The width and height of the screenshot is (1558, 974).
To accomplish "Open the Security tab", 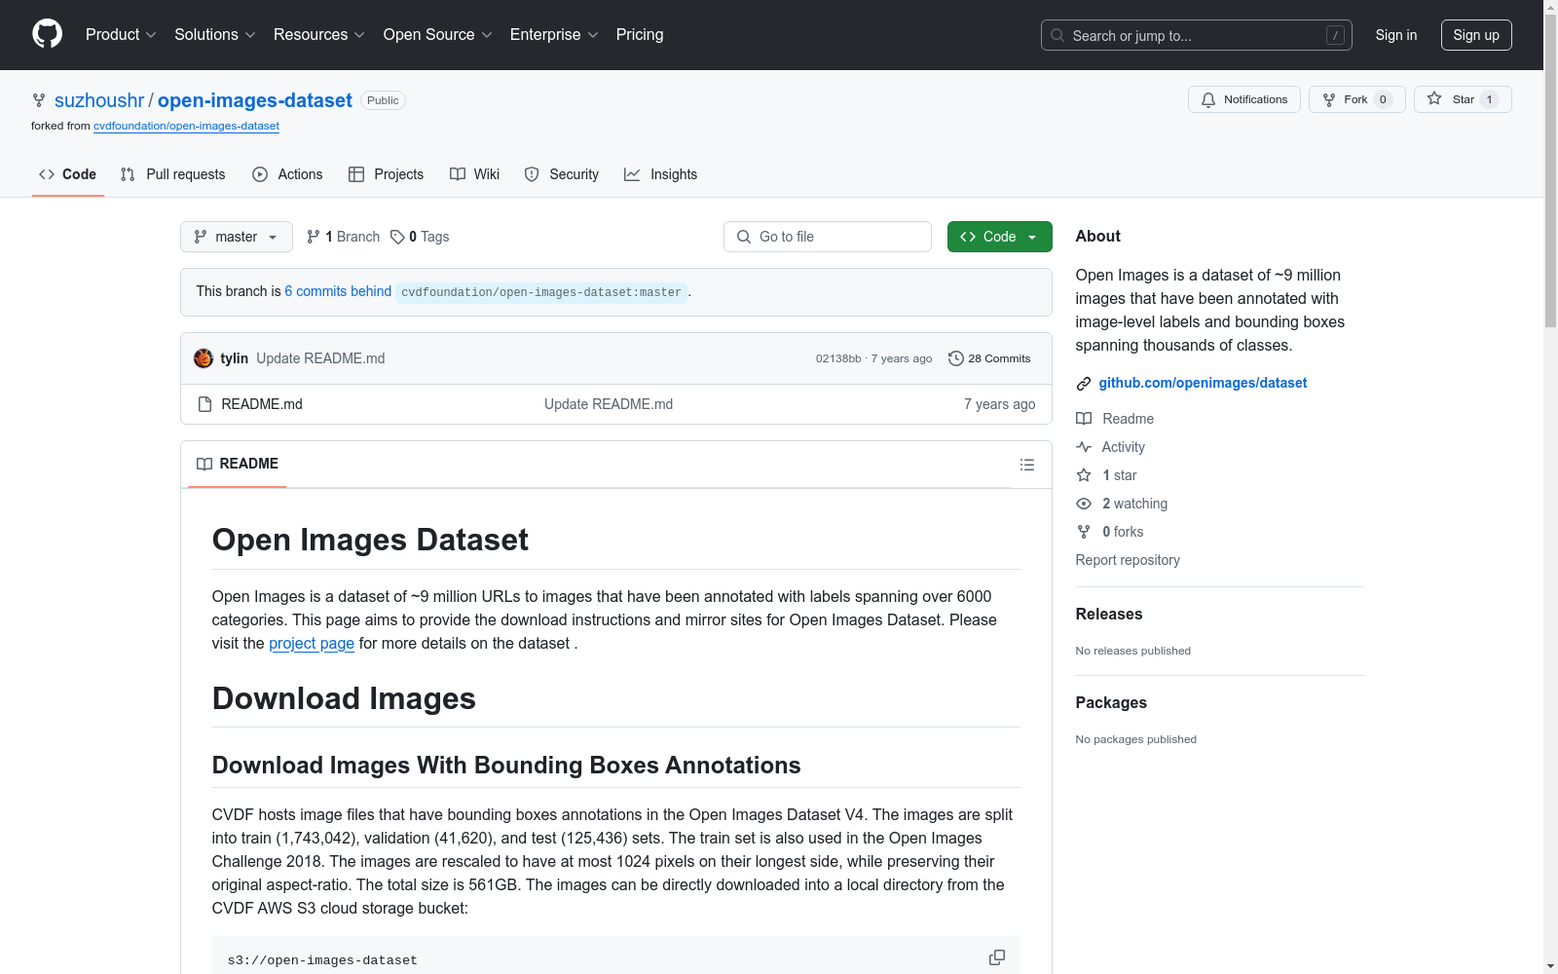I will point(562,174).
